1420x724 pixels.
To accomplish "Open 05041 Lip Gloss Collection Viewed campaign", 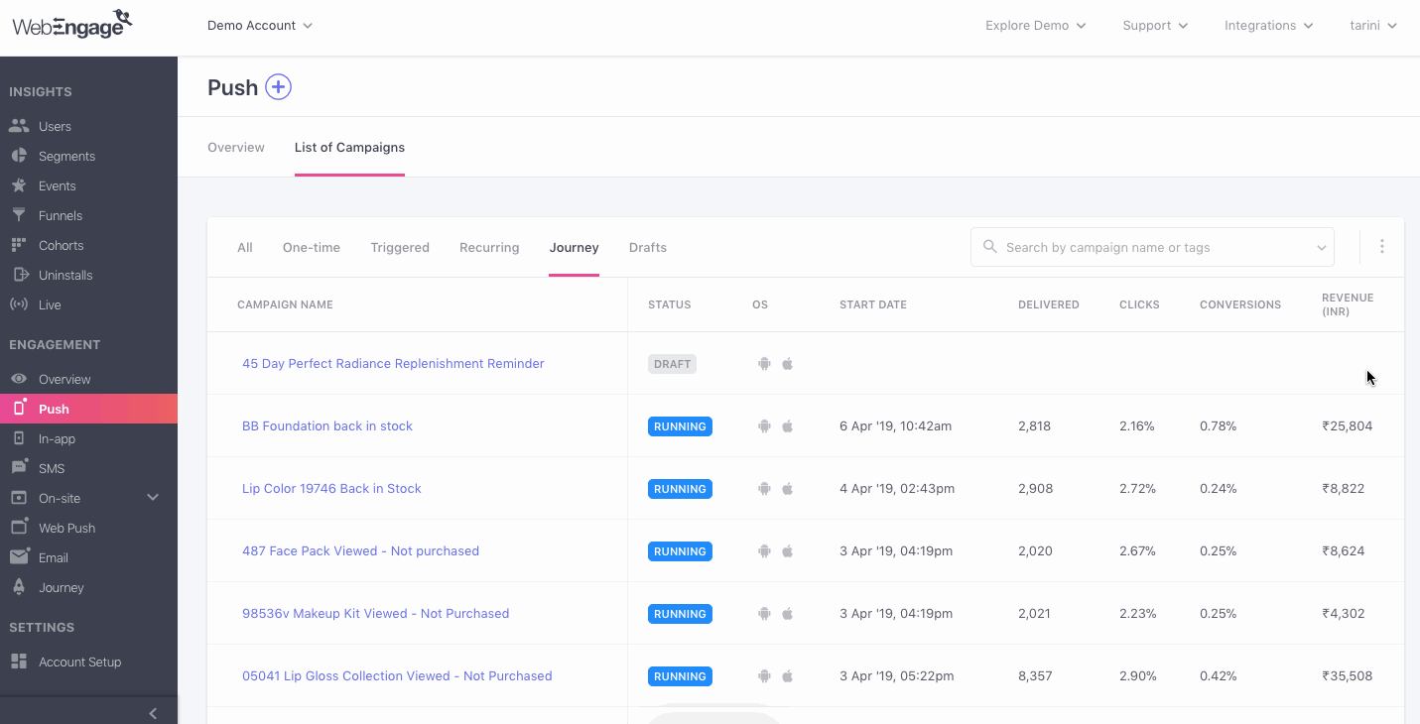I will click(x=397, y=676).
